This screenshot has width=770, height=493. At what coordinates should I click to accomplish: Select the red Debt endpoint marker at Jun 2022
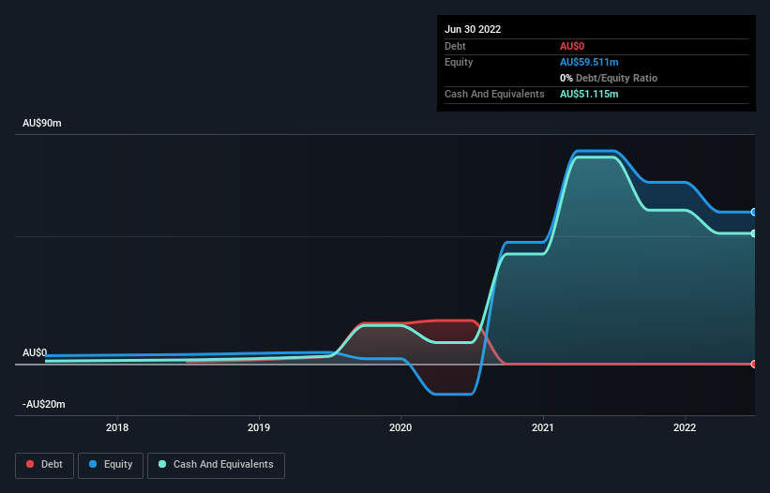(x=754, y=364)
